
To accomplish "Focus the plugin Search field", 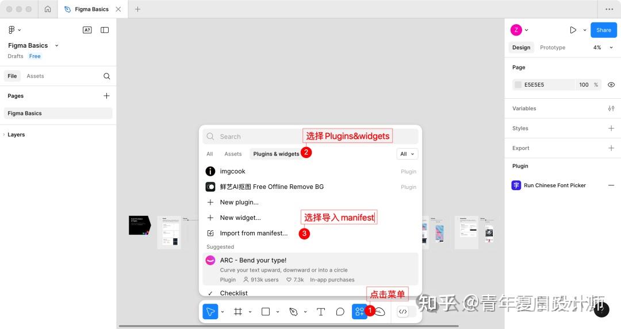I will pyautogui.click(x=311, y=137).
